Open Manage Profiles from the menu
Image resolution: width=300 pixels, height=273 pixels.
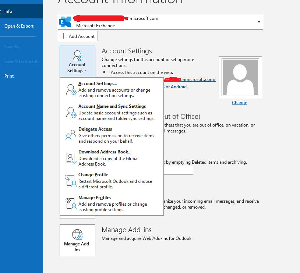coord(112,203)
